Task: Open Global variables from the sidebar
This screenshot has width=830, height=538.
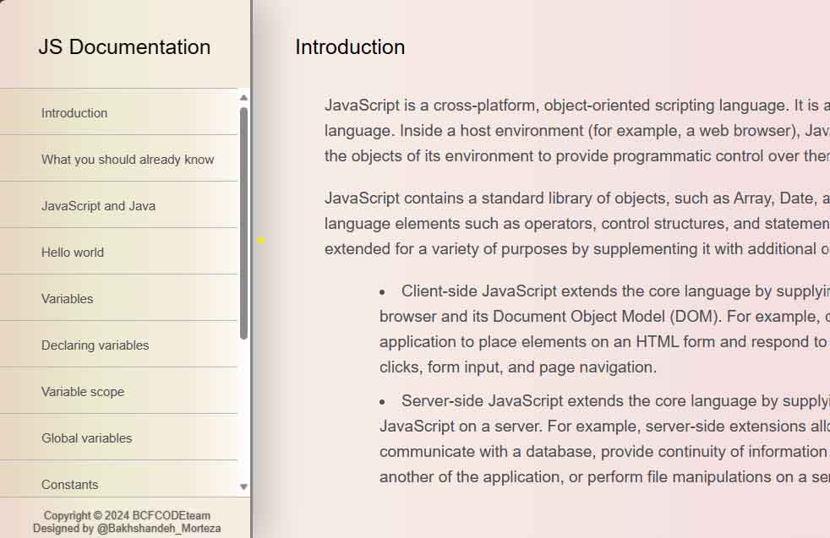Action: 87,438
